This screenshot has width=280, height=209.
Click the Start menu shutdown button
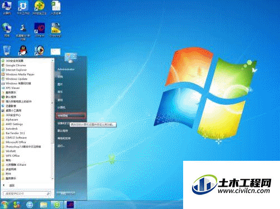[x=64, y=194]
